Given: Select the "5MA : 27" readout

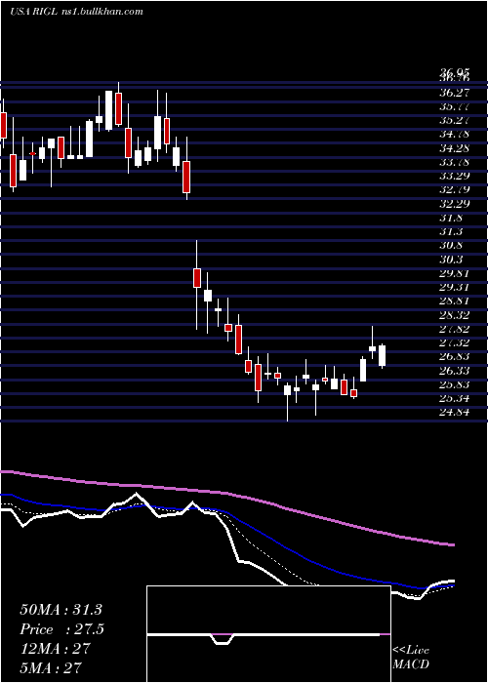Looking at the screenshot, I should (51, 667).
